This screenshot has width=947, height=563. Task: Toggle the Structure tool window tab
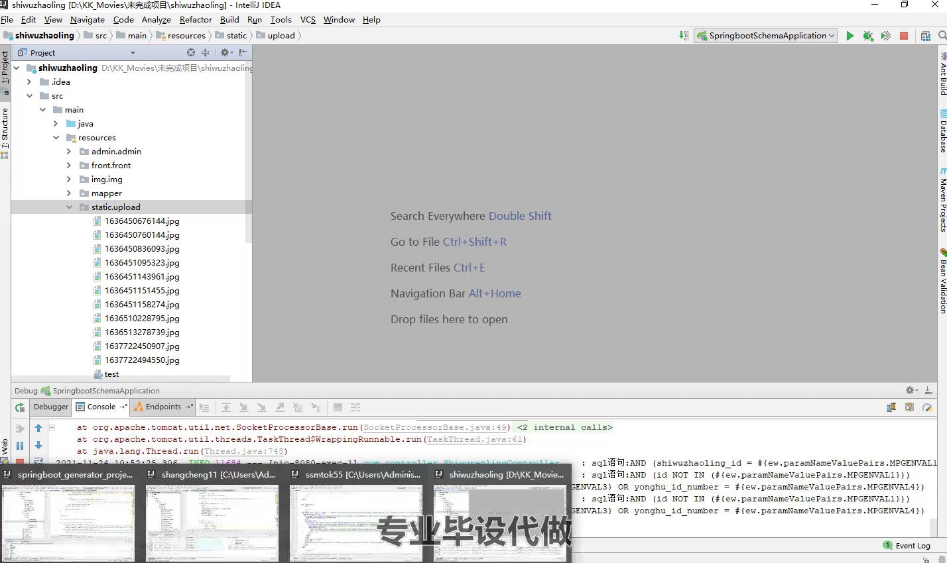(x=5, y=129)
